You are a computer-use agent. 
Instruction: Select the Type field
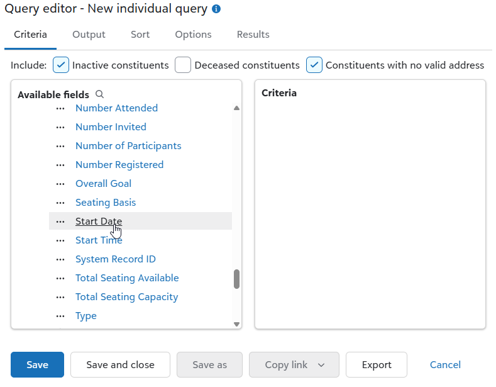(85, 316)
